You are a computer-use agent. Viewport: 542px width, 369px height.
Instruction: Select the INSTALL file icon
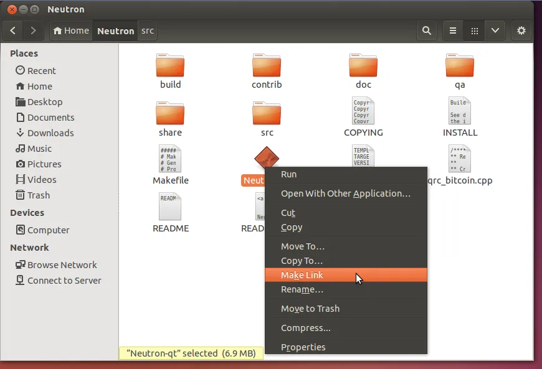coord(459,111)
